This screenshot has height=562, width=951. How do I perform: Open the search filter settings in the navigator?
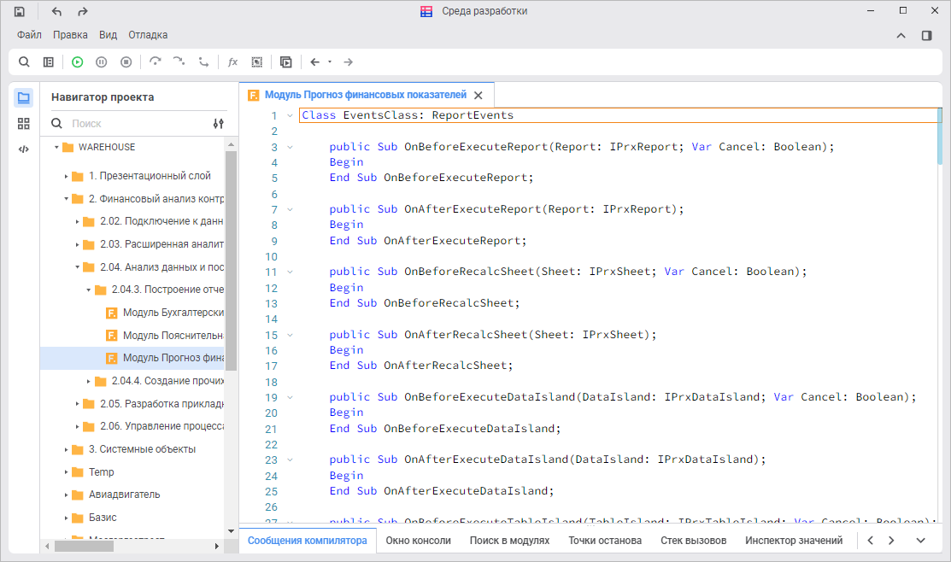click(218, 124)
